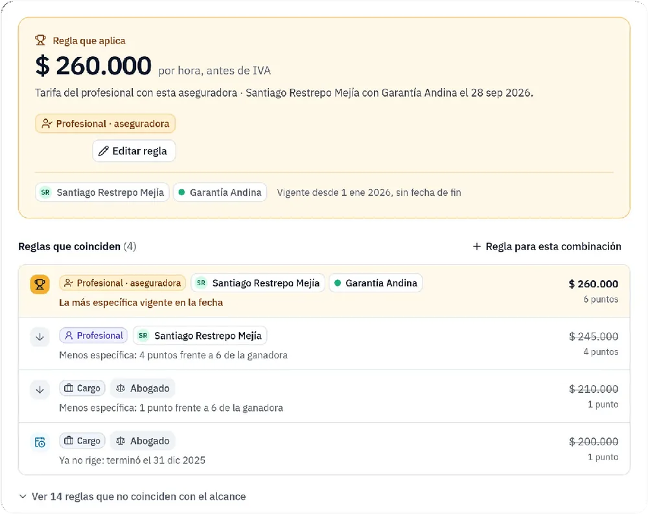Image resolution: width=648 pixels, height=514 pixels.
Task: Click the '$ 260.000' amount in the winning rule row
Action: point(594,284)
